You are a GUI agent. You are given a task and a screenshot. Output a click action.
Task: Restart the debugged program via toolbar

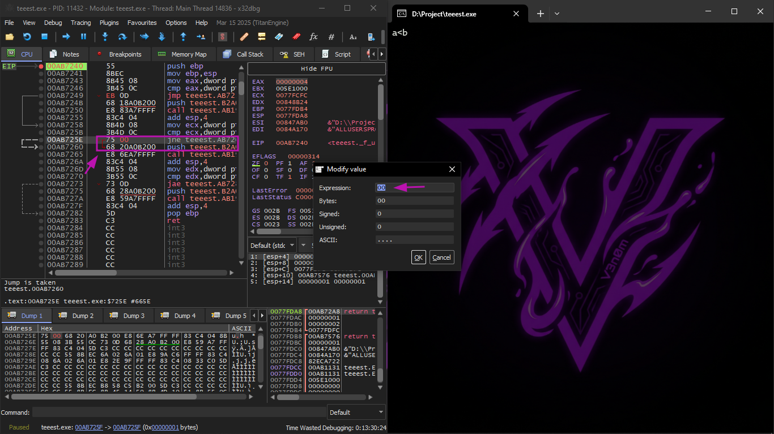point(27,37)
